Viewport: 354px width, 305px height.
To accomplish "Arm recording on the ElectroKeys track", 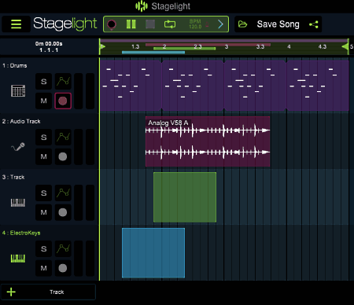I will [63, 268].
